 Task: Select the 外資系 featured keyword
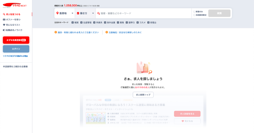click(x=98, y=22)
